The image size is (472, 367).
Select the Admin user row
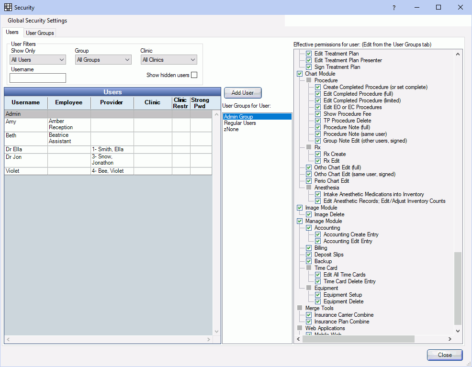[108, 114]
